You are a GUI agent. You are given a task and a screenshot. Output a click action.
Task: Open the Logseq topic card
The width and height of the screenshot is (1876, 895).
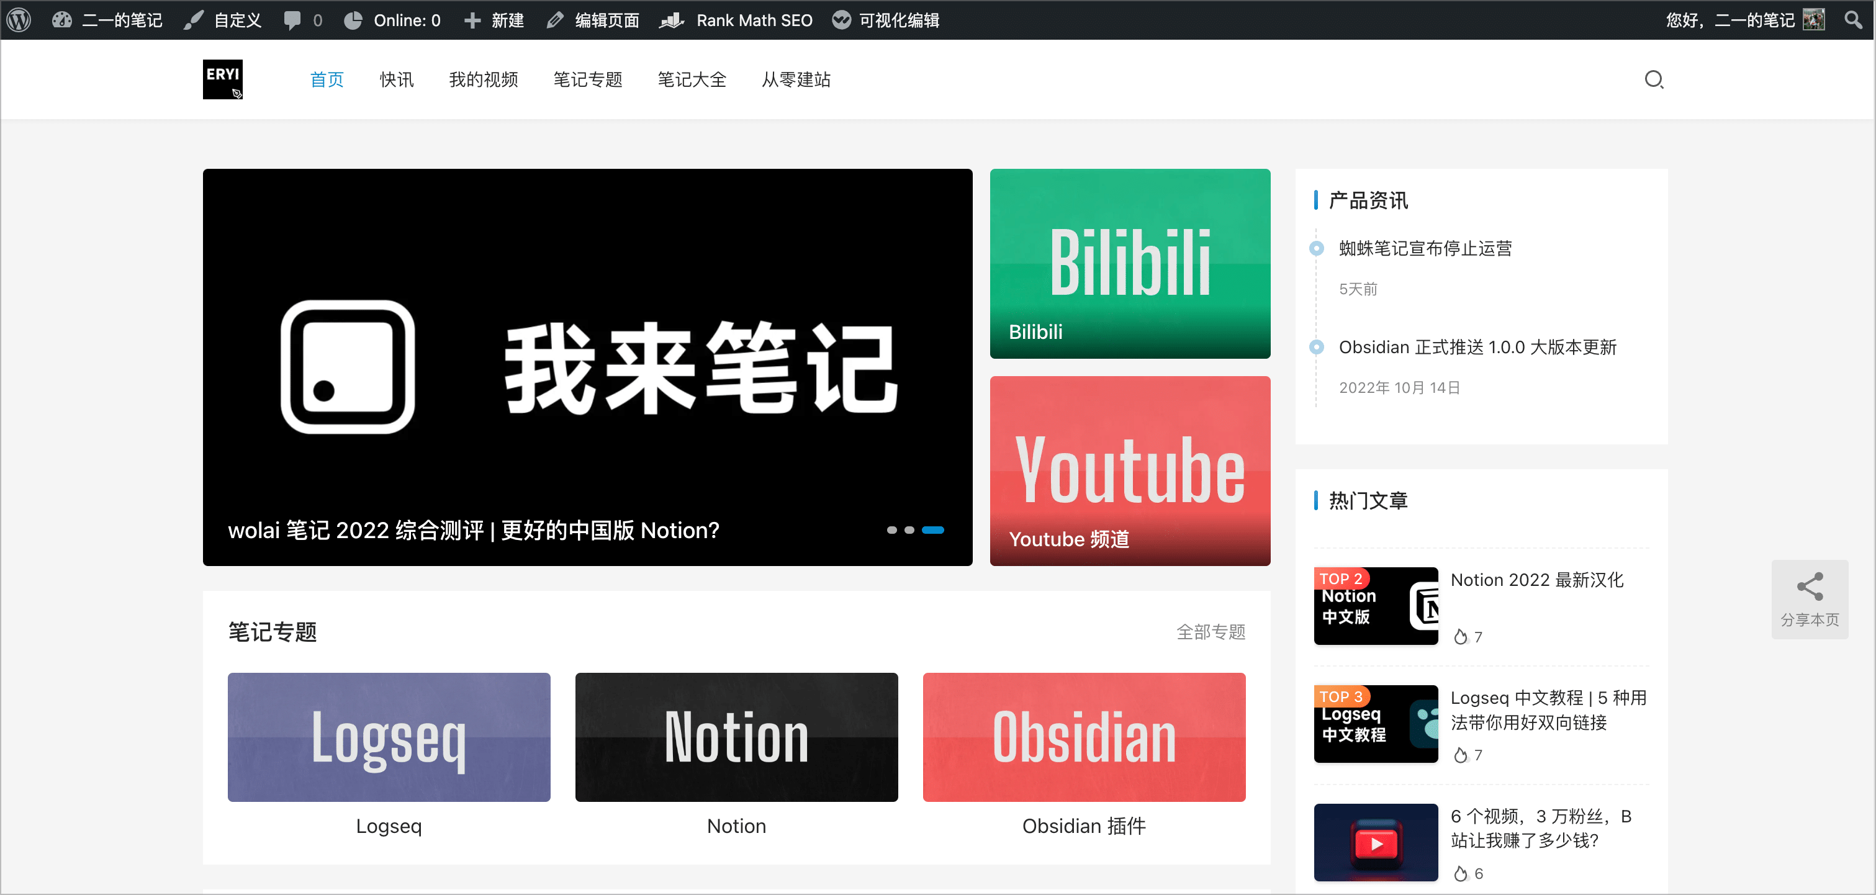[389, 737]
